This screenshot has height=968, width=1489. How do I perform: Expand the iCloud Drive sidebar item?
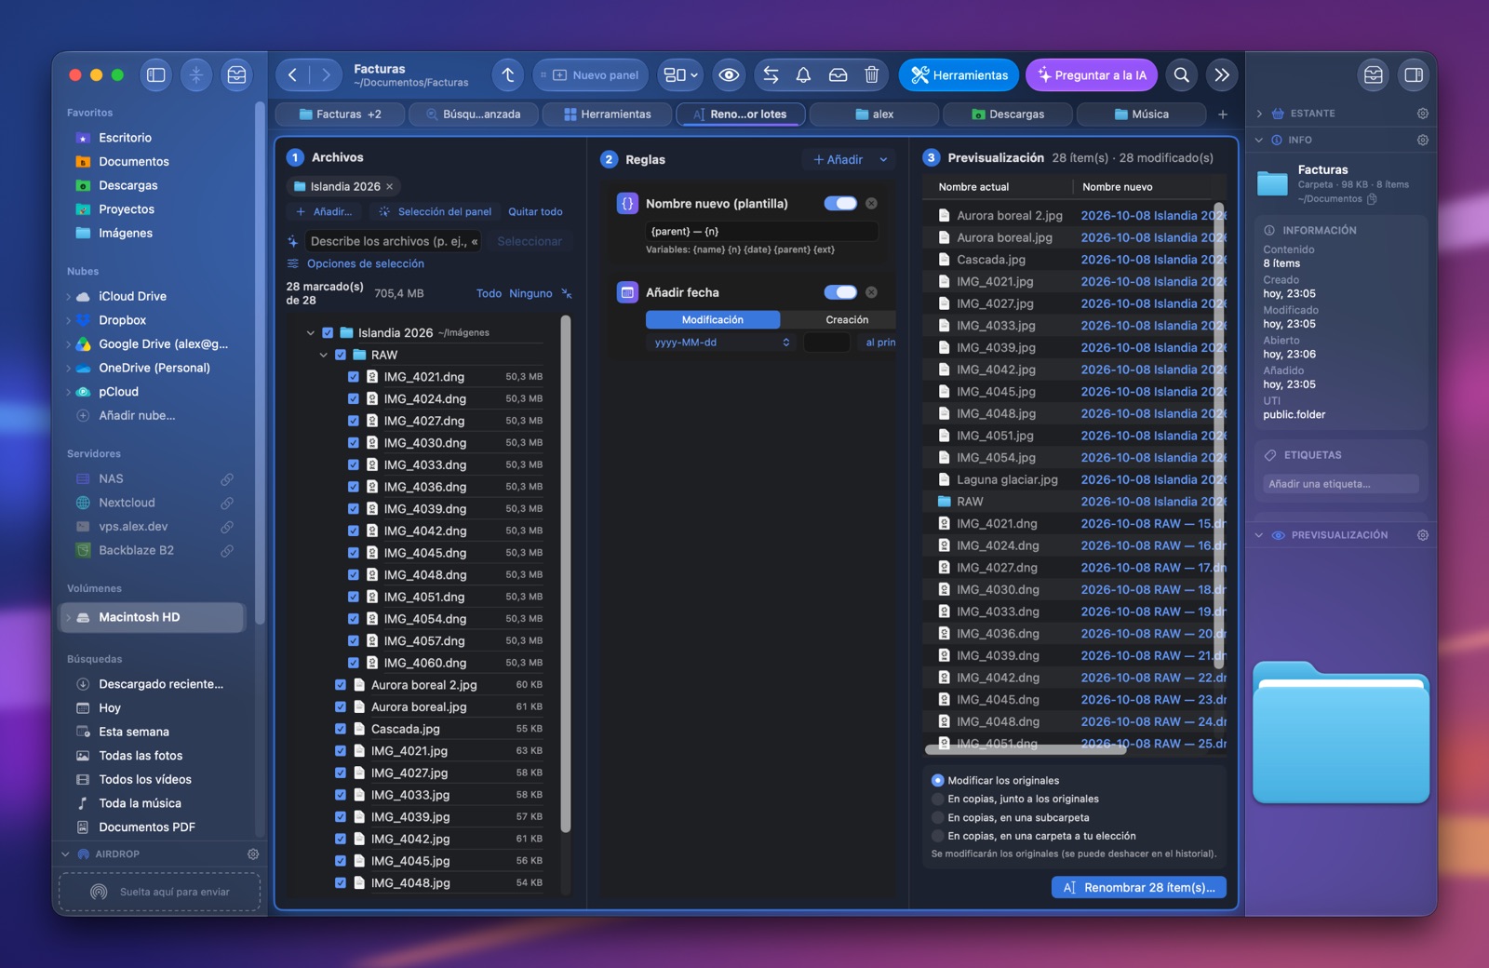pos(69,297)
